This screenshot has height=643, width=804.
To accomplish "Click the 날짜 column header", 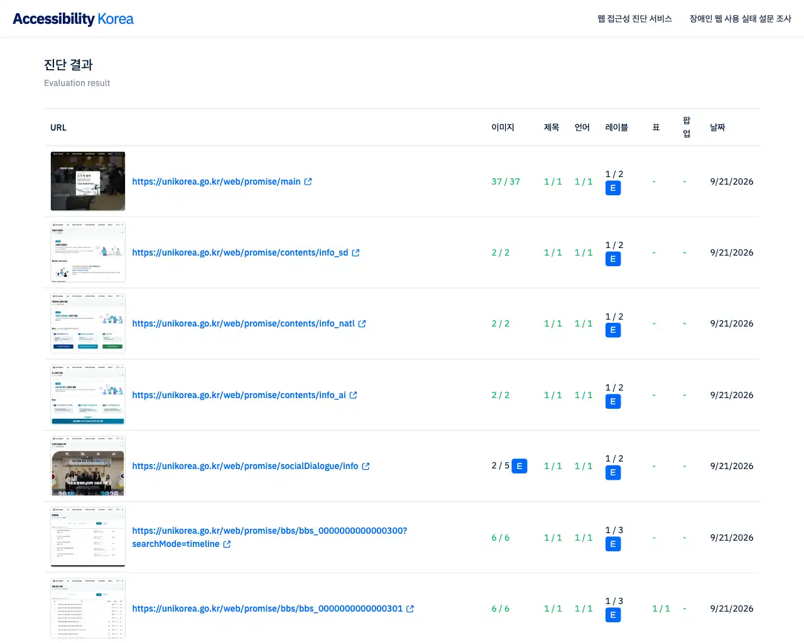I will [717, 127].
